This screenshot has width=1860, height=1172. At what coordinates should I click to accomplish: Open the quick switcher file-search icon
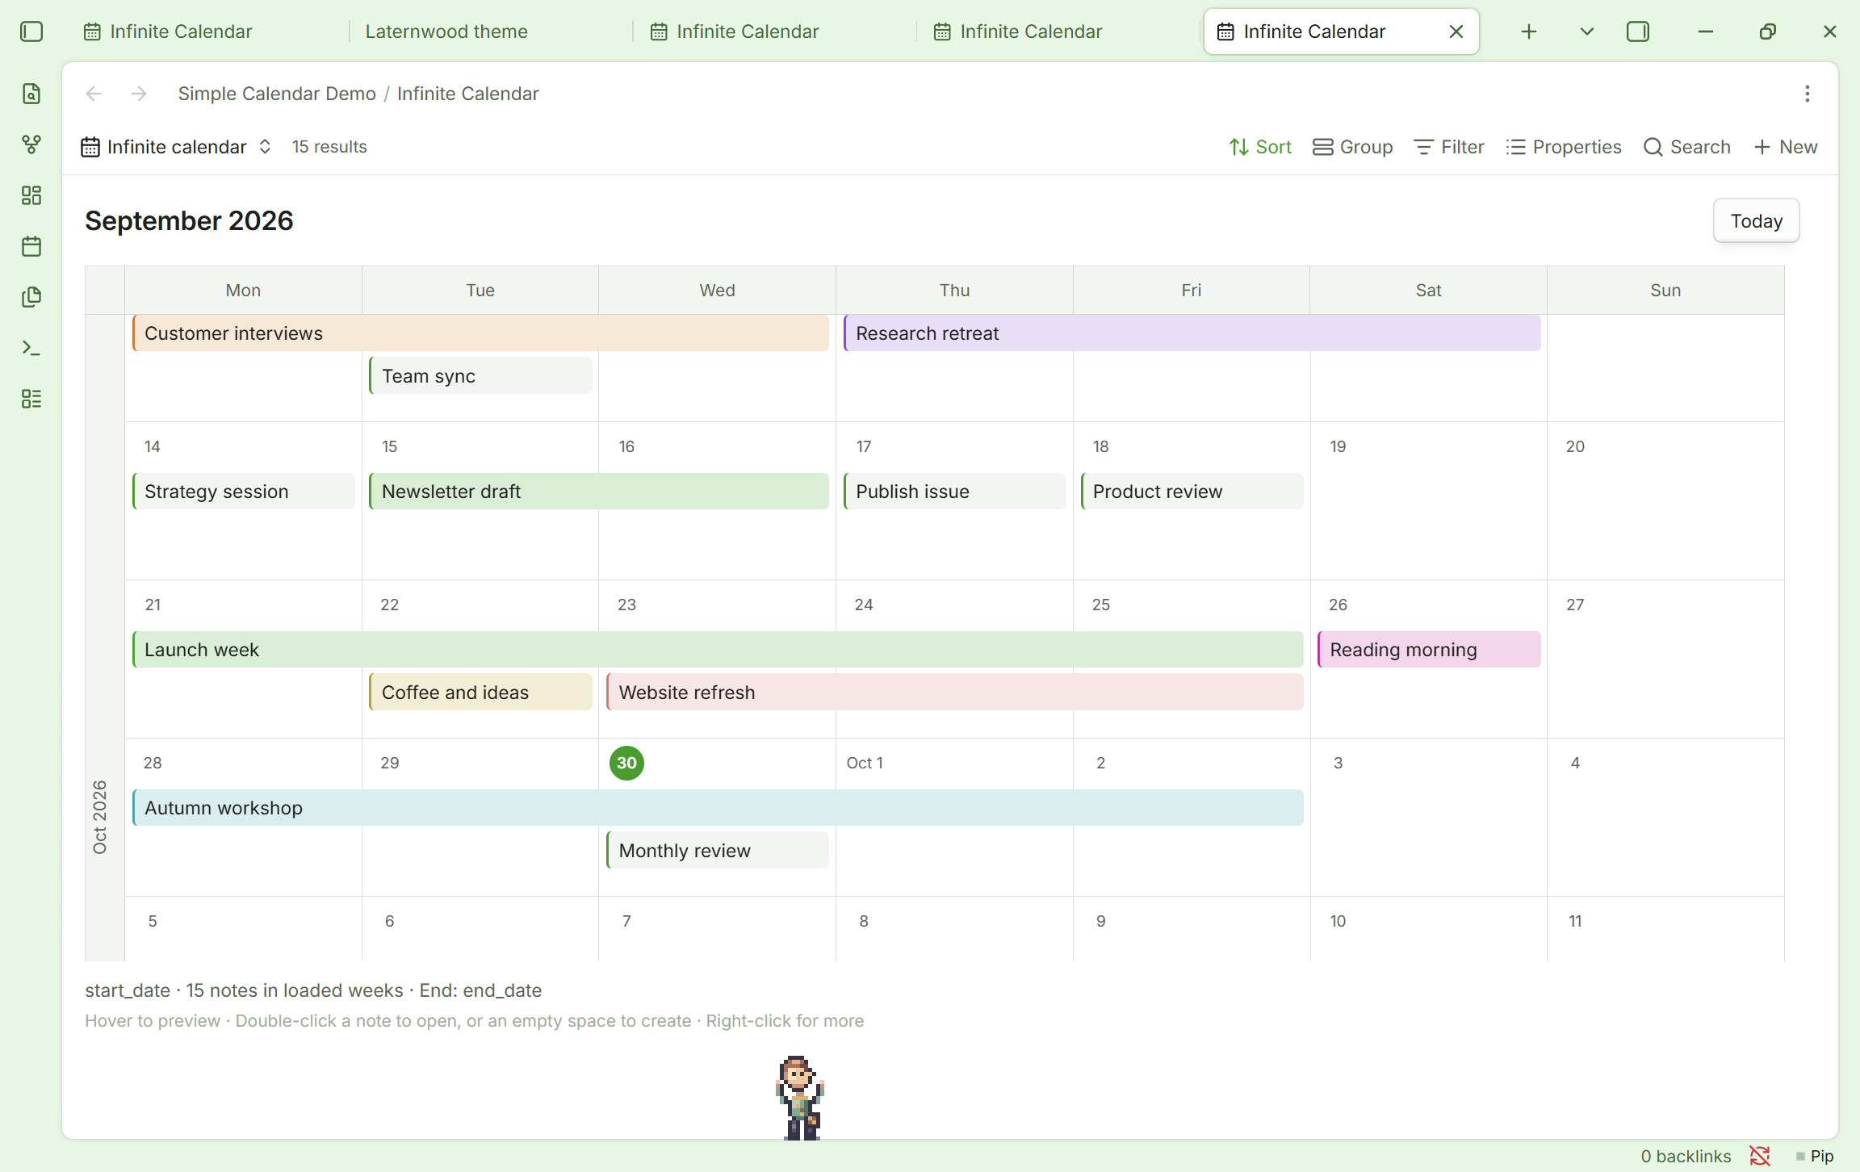point(31,94)
